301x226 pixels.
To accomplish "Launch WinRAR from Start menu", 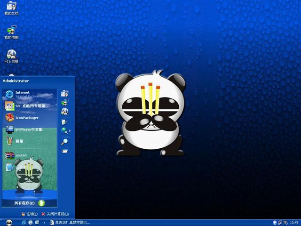I will pyautogui.click(x=30, y=155).
